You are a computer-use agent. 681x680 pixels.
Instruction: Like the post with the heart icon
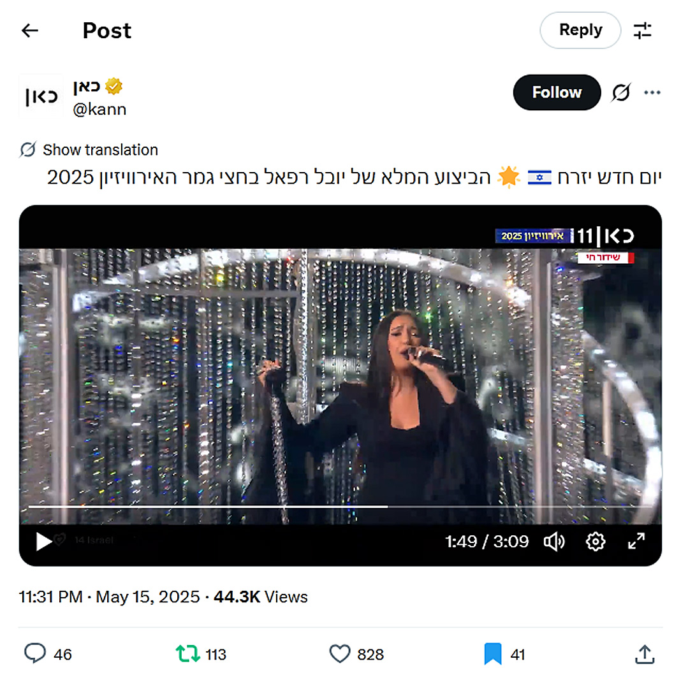(340, 654)
